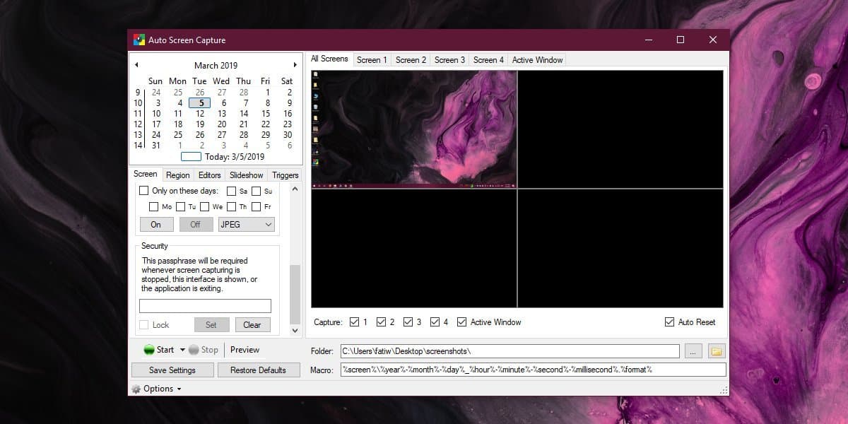Check the Mo day checkbox
Viewport: 848px width, 424px height.
pyautogui.click(x=154, y=207)
